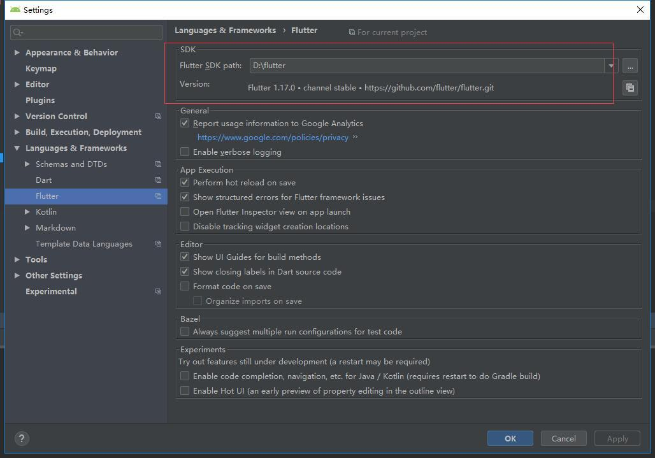Expand Build, Execution, Deployment node
655x458 pixels.
pyautogui.click(x=17, y=132)
